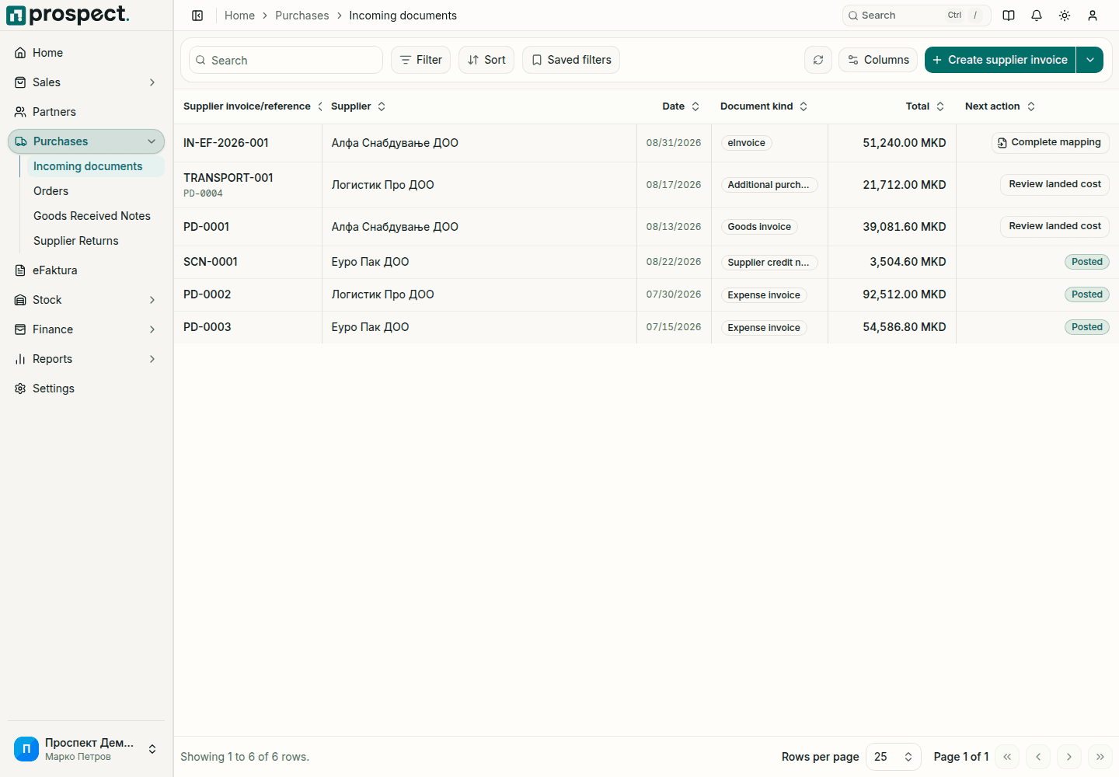The image size is (1119, 777).
Task: Go to next page arrow
Action: [x=1069, y=757]
